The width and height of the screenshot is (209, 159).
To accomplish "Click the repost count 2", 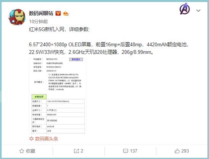I will pos(82,151).
